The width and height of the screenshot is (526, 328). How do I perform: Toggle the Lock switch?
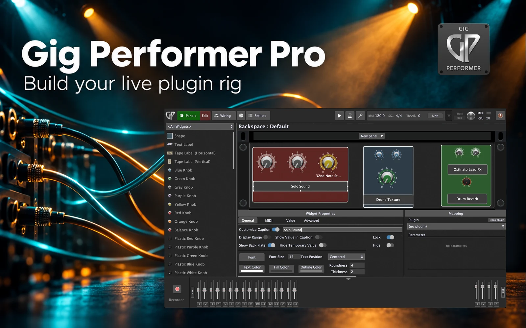point(390,237)
